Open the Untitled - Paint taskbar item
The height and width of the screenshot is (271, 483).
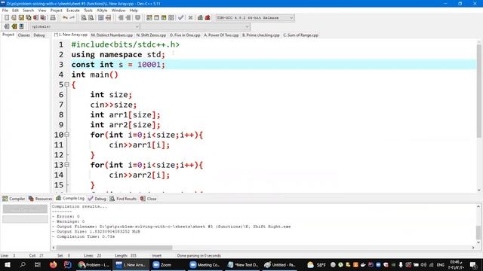point(280,264)
